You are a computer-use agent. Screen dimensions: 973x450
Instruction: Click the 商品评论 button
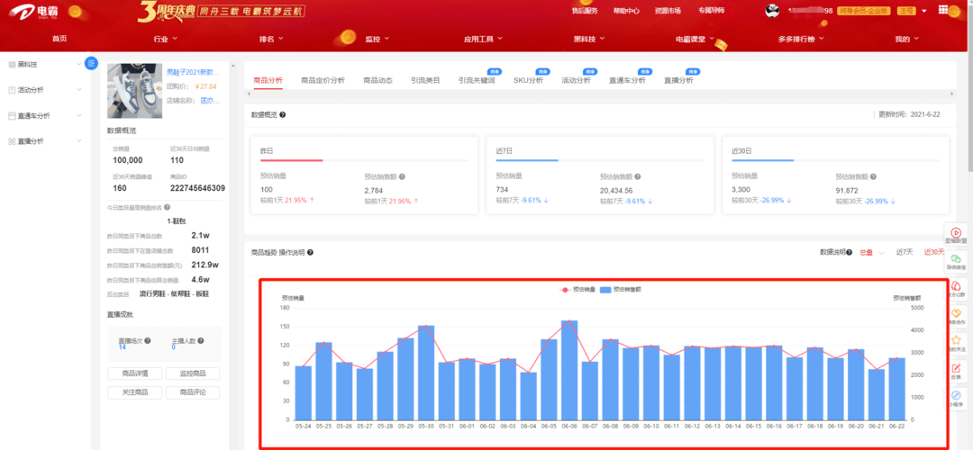point(193,392)
